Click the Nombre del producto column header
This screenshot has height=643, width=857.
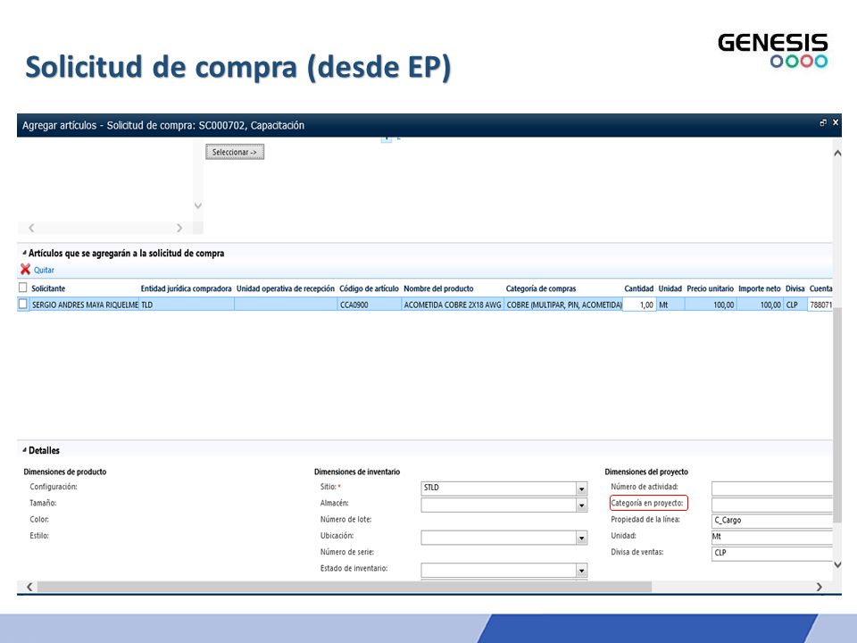(438, 288)
